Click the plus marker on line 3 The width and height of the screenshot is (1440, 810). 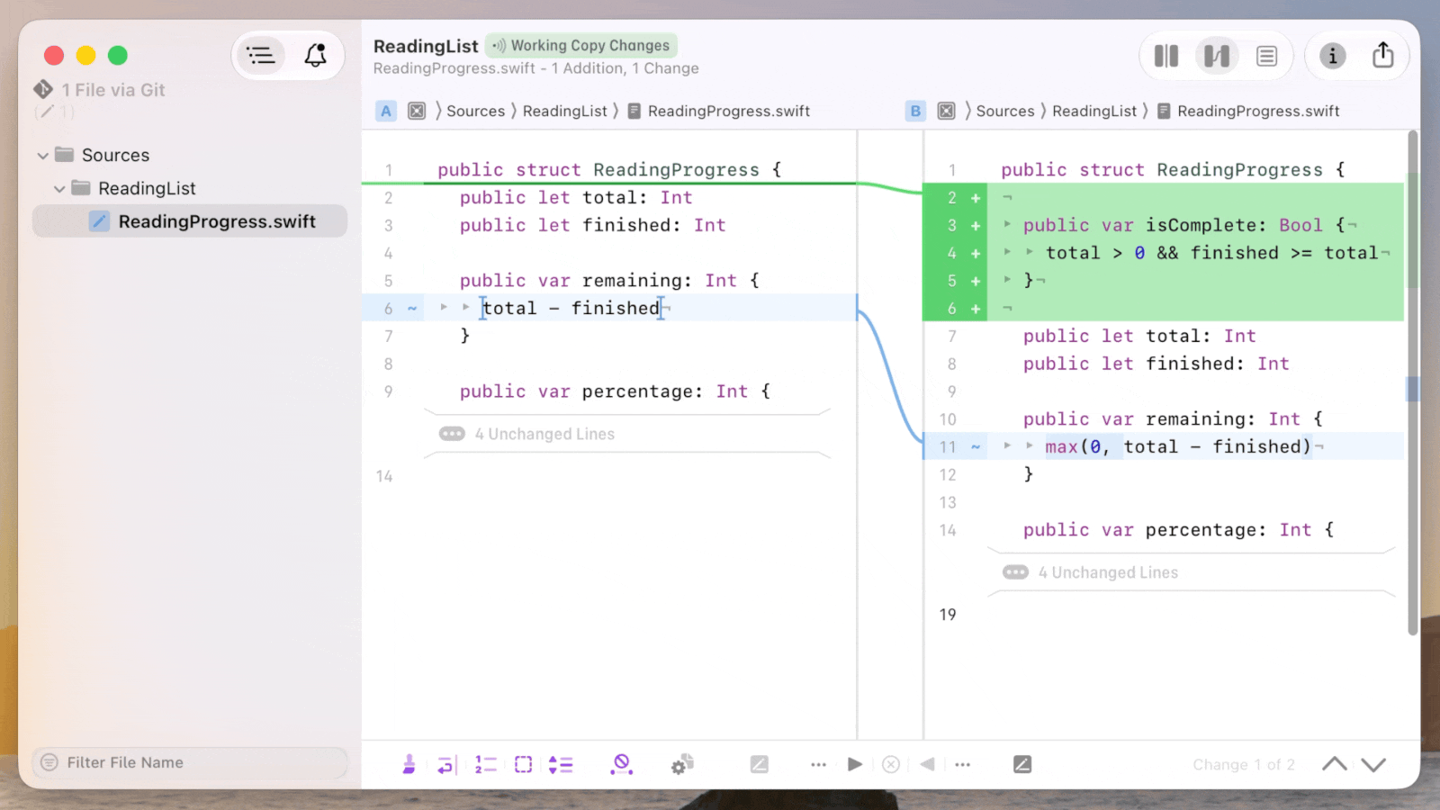976,225
